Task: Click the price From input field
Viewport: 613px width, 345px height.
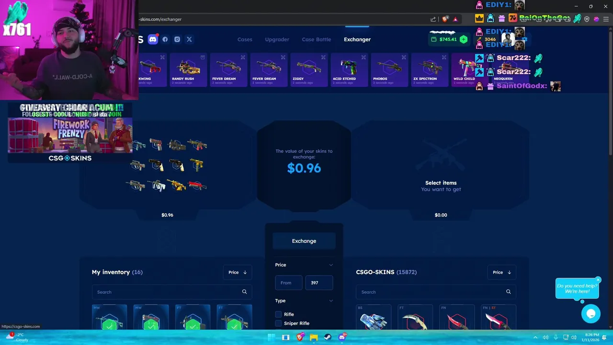Action: point(288,283)
